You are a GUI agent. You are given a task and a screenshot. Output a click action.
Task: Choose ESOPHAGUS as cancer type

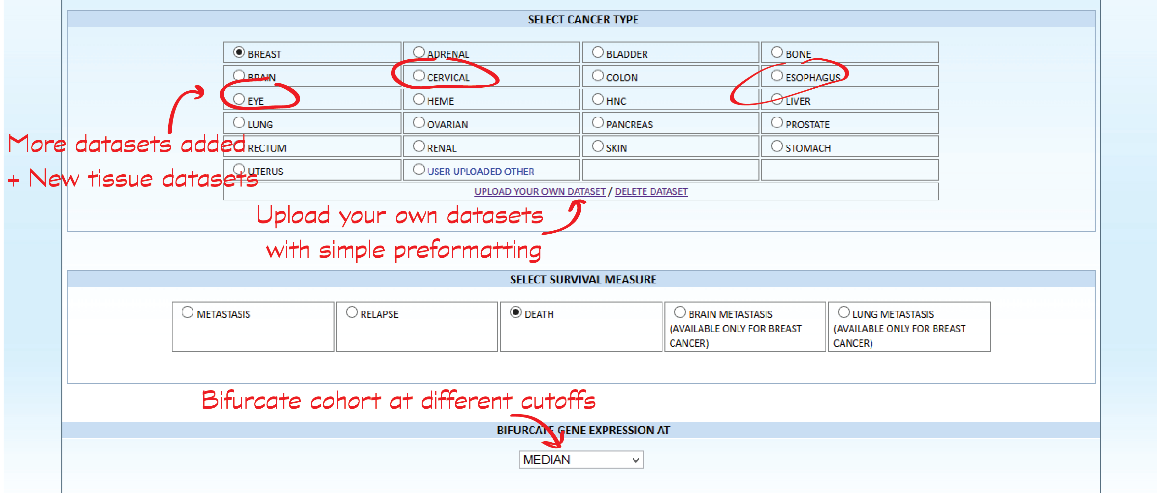(777, 75)
